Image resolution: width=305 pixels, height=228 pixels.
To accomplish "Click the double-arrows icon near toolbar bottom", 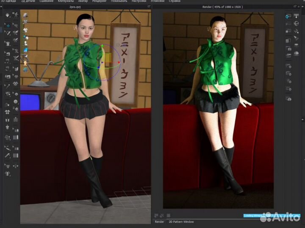I will (x=16, y=166).
